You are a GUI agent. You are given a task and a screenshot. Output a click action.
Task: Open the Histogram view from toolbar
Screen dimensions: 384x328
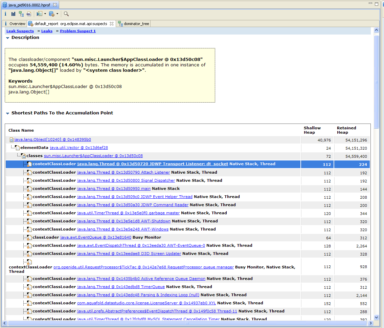point(13,14)
